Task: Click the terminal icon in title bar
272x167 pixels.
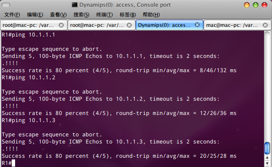Action: click(x=75, y=5)
